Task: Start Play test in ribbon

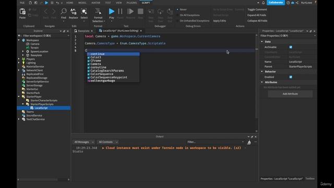Action: (111, 11)
